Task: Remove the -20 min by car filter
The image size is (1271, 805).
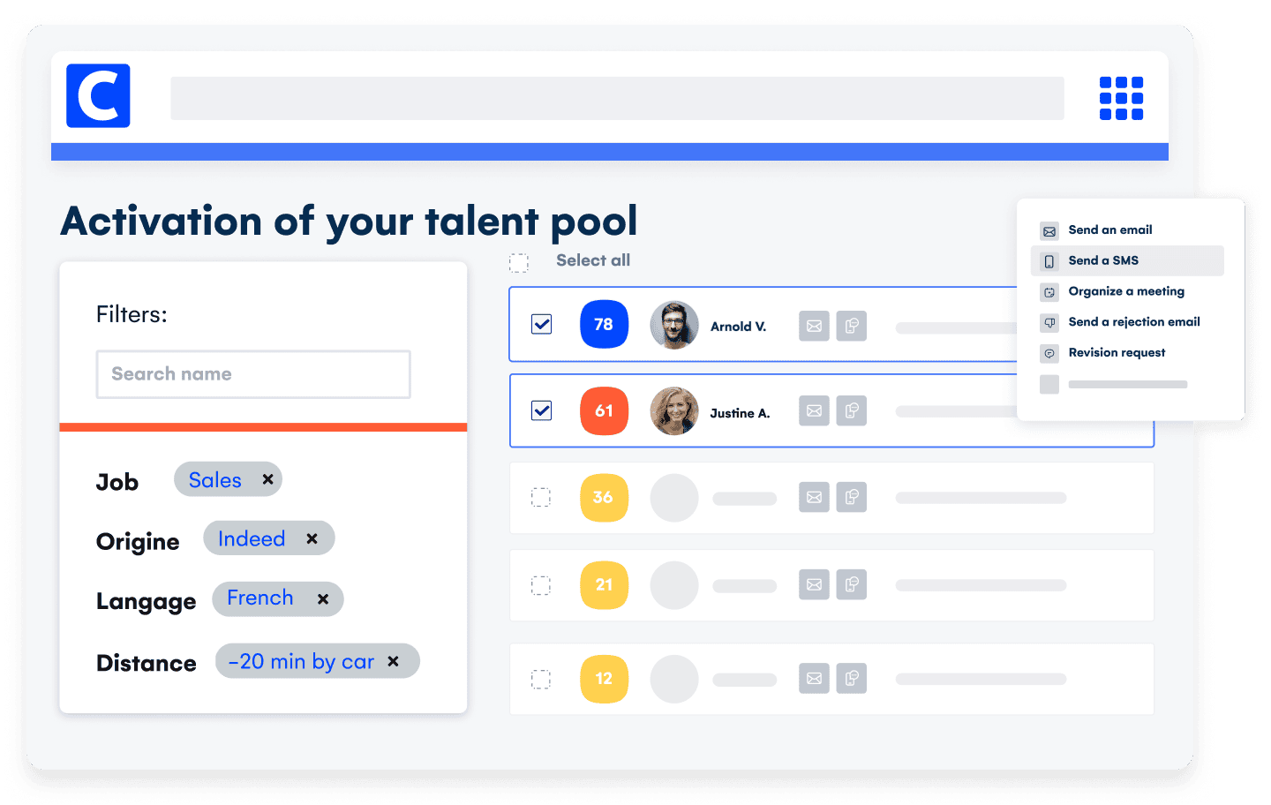Action: 394,661
